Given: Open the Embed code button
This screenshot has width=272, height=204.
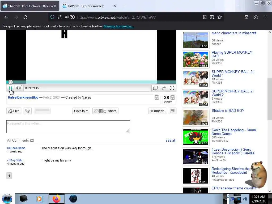Looking at the screenshot, I should pyautogui.click(x=157, y=111).
